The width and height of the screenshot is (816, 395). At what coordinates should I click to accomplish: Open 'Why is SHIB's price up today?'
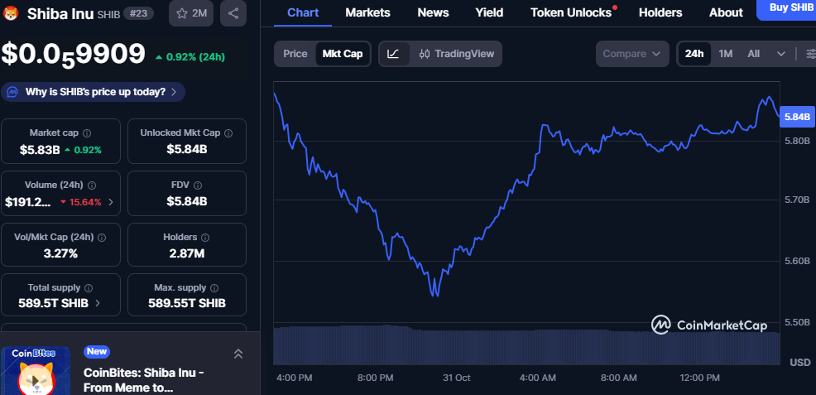click(94, 92)
